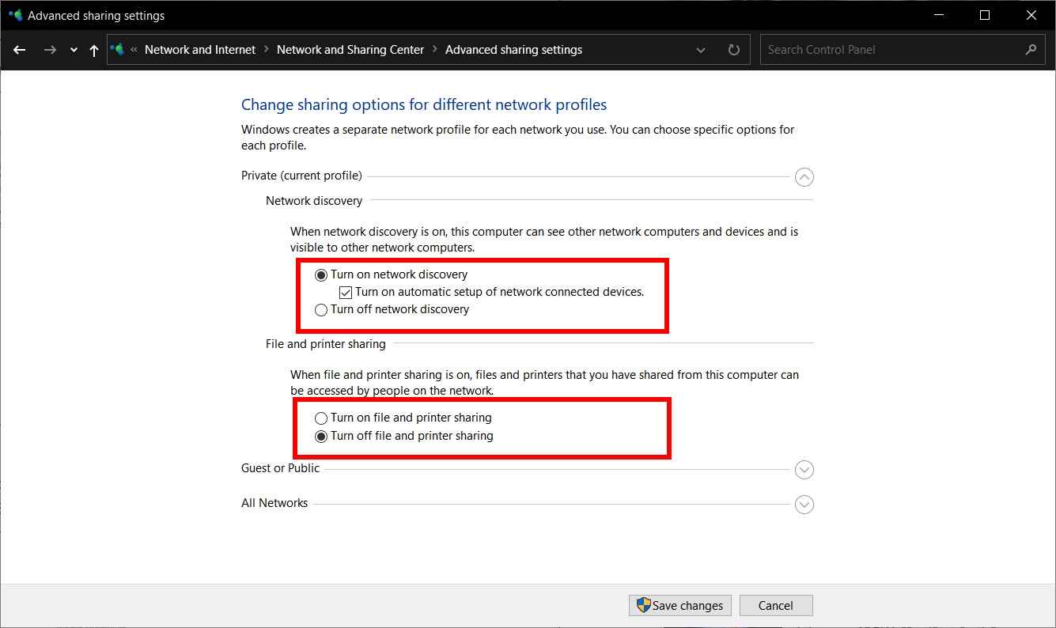
Task: Click the Guest or Public label
Action: tap(280, 468)
